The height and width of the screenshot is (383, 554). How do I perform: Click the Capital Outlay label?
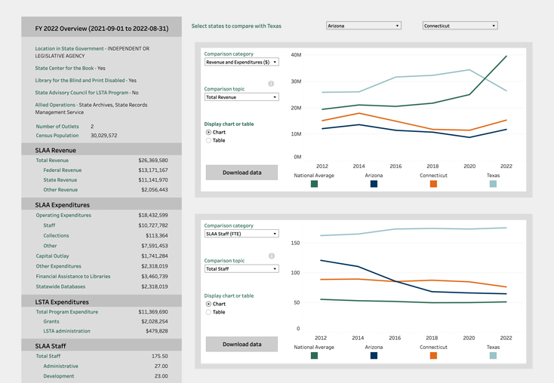point(52,256)
